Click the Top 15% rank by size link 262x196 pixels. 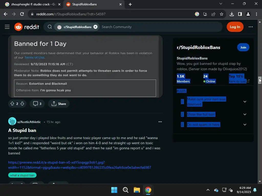click(x=239, y=79)
